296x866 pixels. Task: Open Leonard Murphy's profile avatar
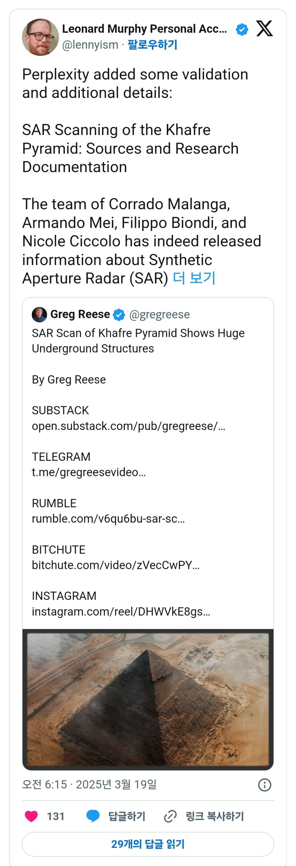click(x=40, y=37)
